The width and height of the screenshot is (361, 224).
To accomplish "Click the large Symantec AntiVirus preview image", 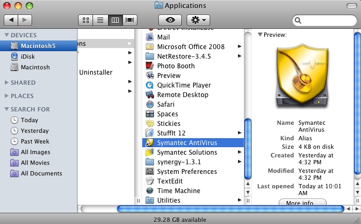I will [x=303, y=76].
